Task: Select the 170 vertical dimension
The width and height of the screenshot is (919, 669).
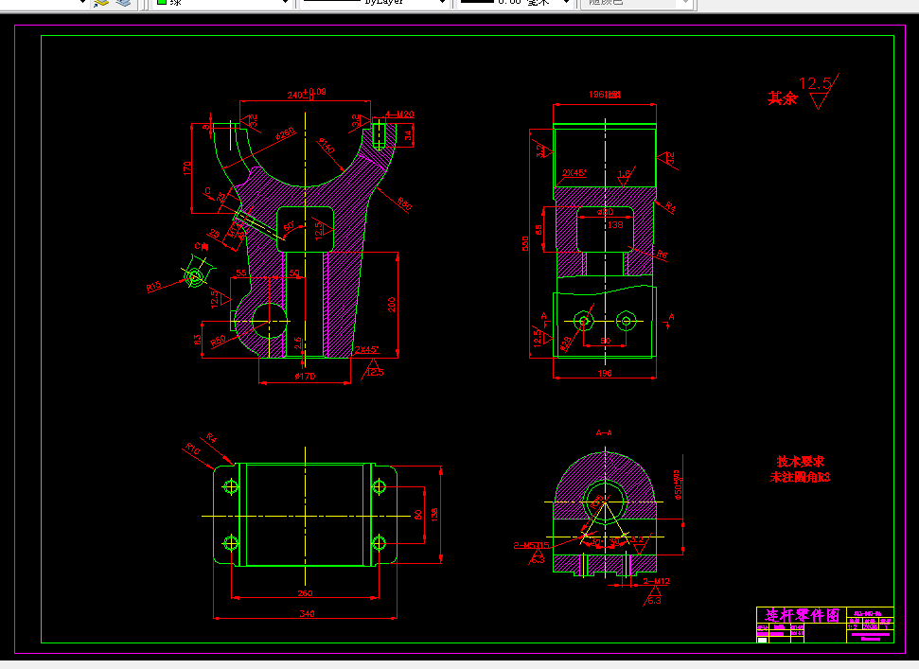Action: pos(187,168)
